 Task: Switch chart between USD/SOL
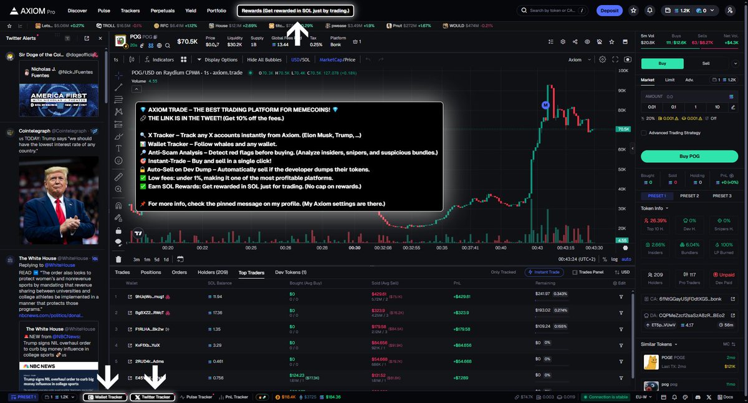tap(300, 60)
